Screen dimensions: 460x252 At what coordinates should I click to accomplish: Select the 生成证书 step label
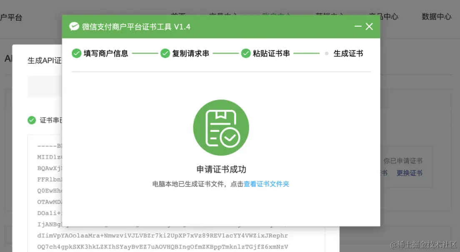(x=348, y=53)
